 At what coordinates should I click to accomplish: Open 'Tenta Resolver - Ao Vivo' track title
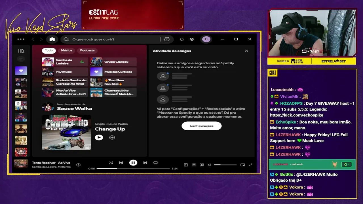(51, 163)
